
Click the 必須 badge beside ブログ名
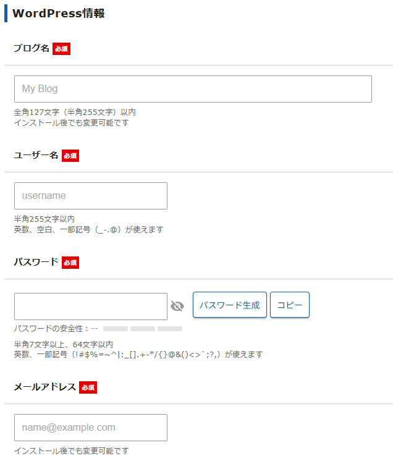(x=61, y=49)
